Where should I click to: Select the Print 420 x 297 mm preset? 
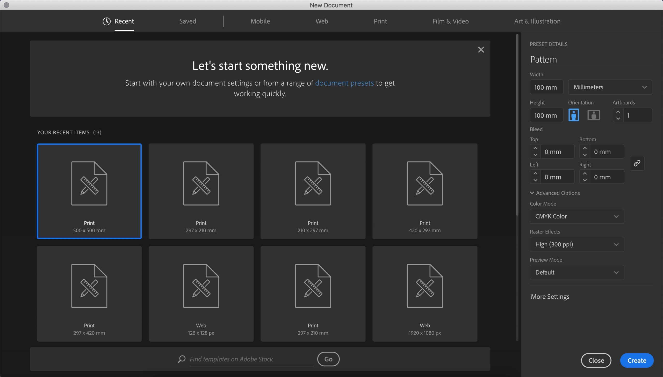[x=424, y=191]
